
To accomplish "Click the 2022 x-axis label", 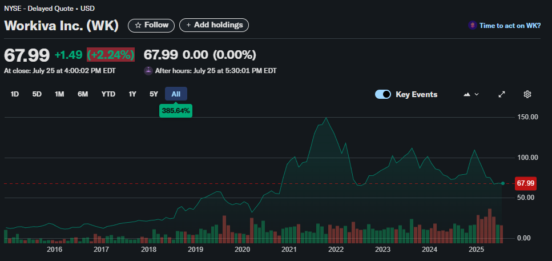I will 336,250.
